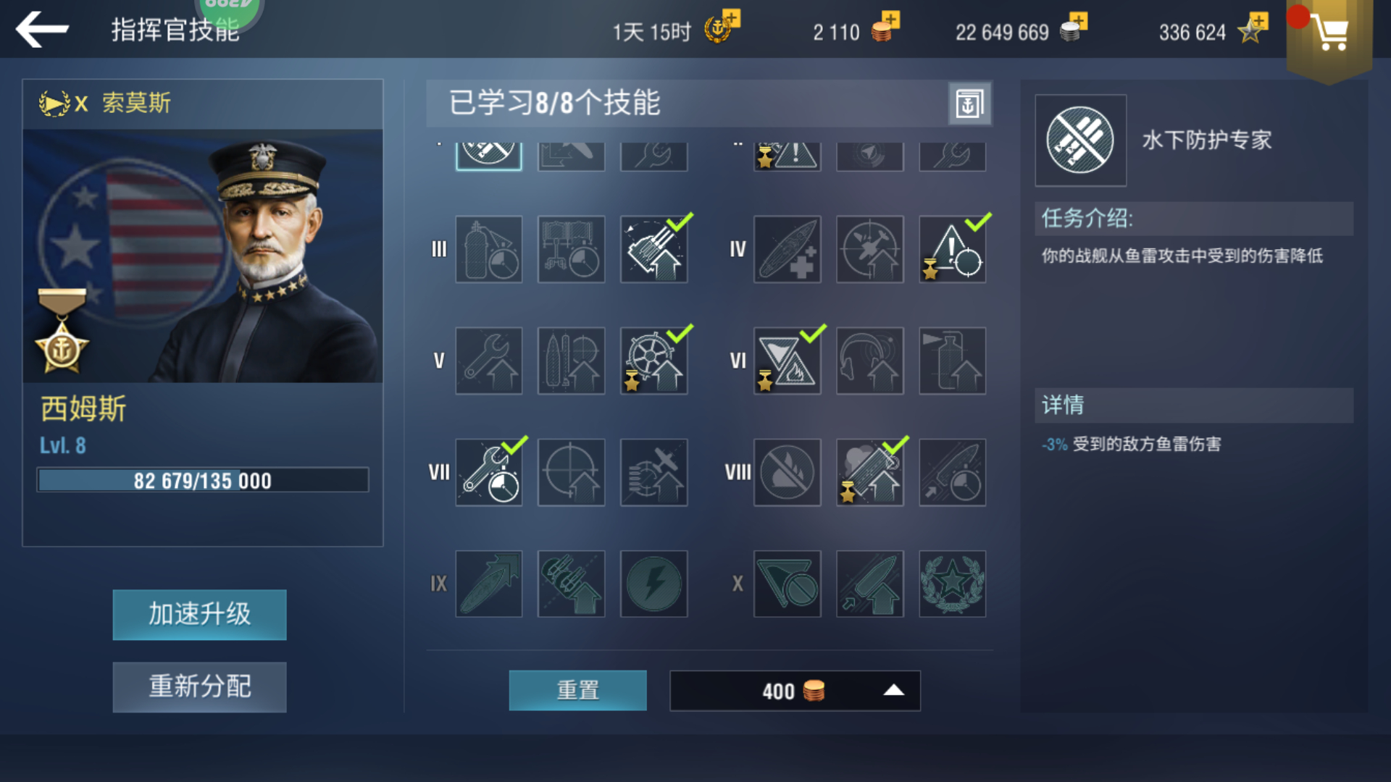Click the 重置 reset button

click(x=577, y=690)
